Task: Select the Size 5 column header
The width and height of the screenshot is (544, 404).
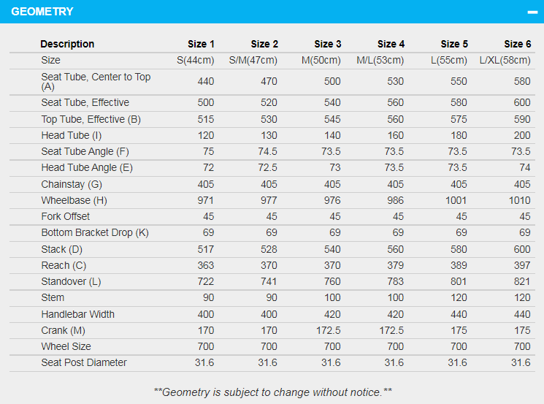Action: point(454,44)
